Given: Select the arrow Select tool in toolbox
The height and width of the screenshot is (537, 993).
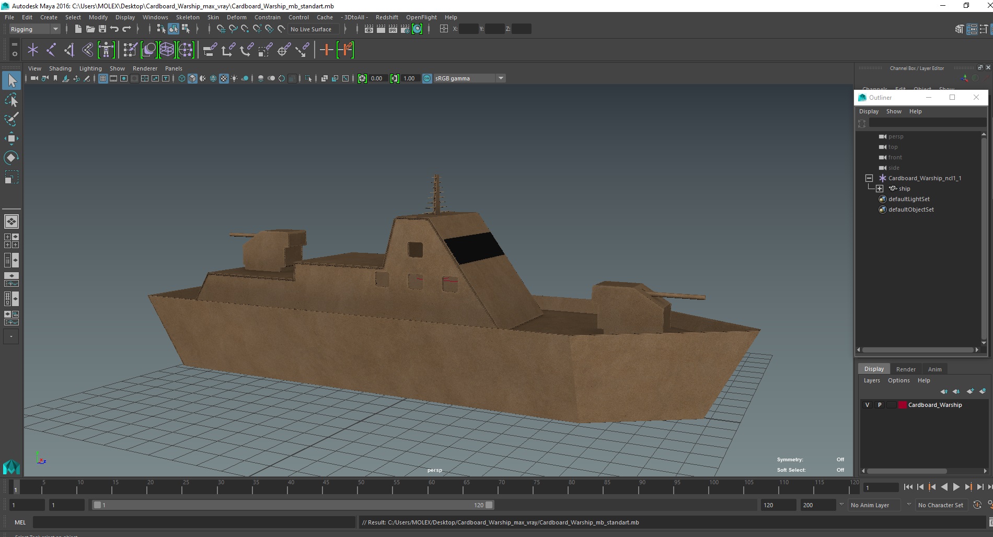Looking at the screenshot, I should point(11,80).
